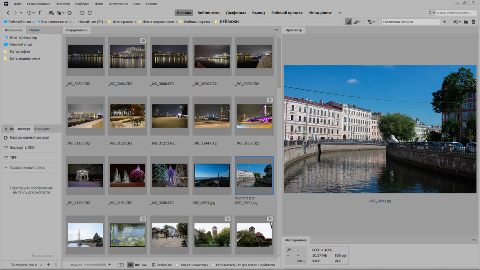Screen dimensions: 480x270
Task: Open the recent files history dropdown
Action: pos(30,13)
